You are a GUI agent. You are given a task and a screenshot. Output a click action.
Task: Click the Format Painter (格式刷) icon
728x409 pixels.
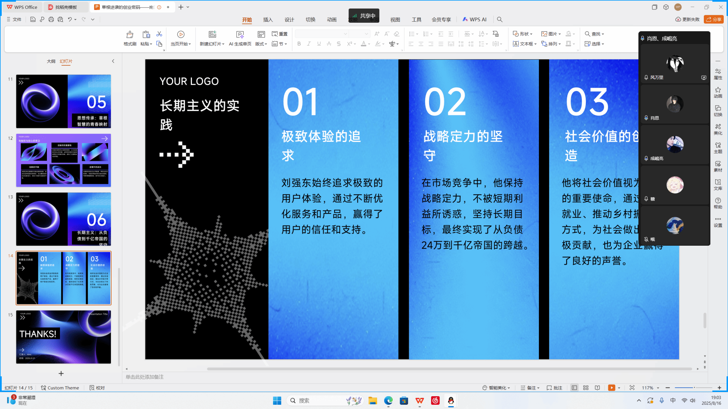(x=130, y=34)
